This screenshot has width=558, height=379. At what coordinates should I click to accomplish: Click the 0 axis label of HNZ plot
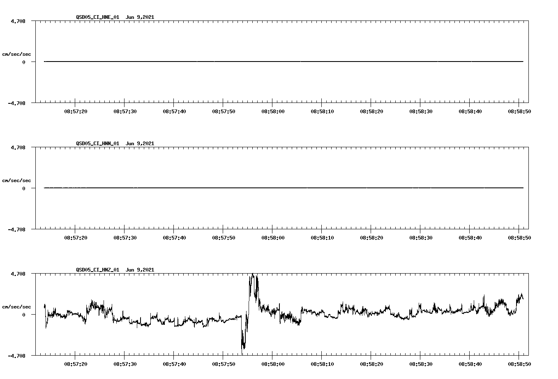click(x=24, y=315)
